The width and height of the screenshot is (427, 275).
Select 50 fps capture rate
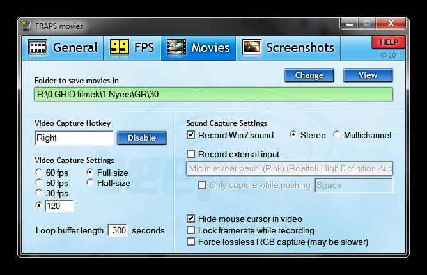click(39, 183)
